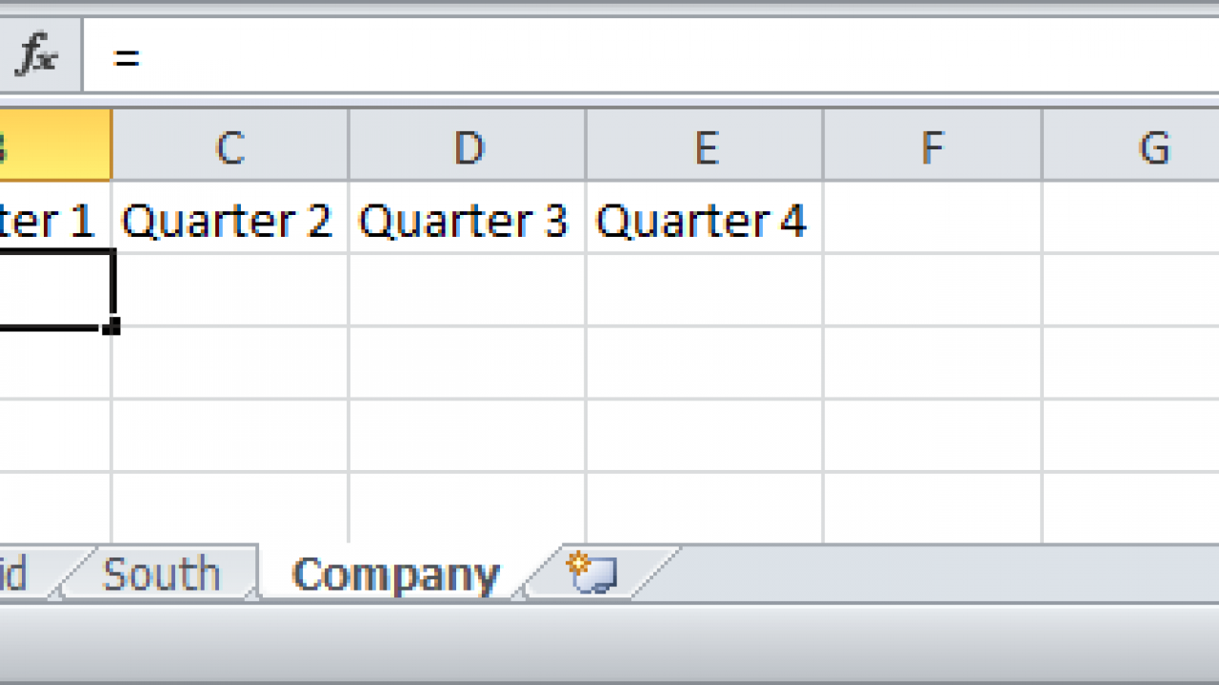Click the Insert Function fx icon
The image size is (1219, 685).
click(36, 57)
